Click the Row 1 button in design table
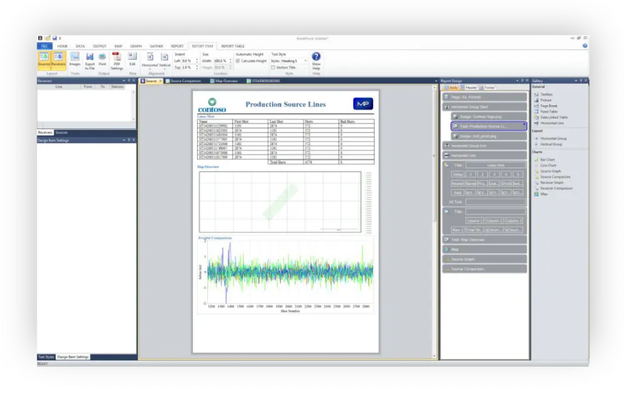This screenshot has height=401, width=624. coord(457,230)
